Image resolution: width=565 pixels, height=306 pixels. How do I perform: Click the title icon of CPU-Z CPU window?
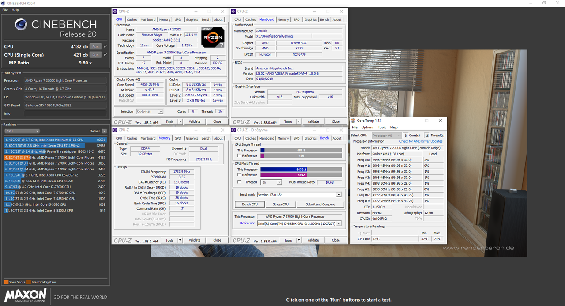point(115,11)
